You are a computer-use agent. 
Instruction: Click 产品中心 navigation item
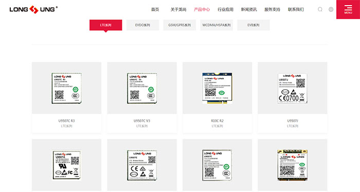tap(202, 9)
